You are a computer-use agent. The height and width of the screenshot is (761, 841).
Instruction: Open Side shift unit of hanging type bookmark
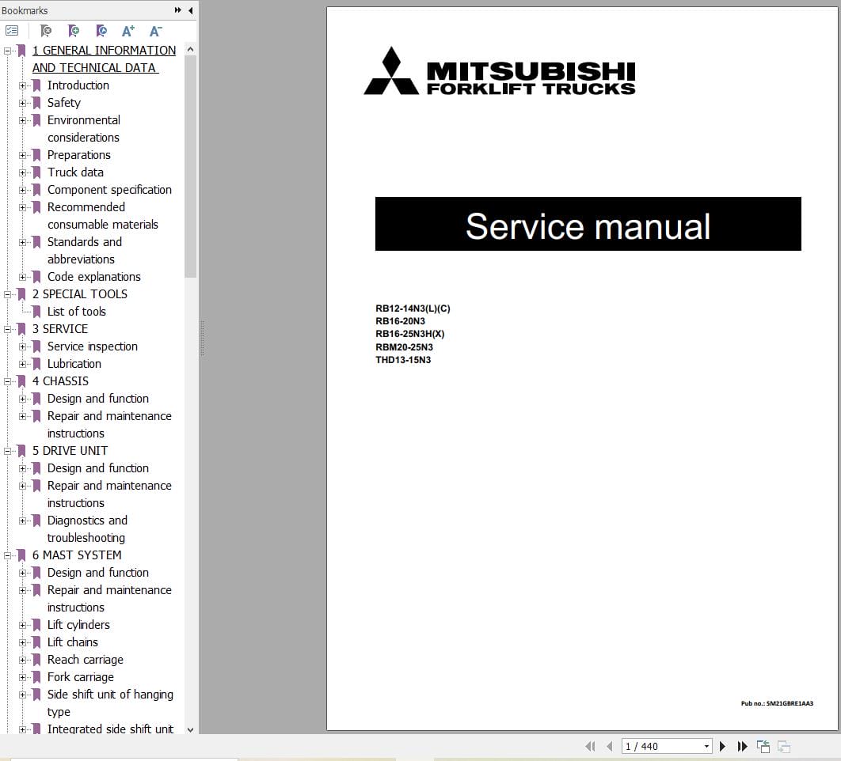(110, 702)
